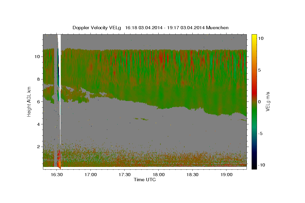Click the 18:00 time tick label

(x=159, y=175)
